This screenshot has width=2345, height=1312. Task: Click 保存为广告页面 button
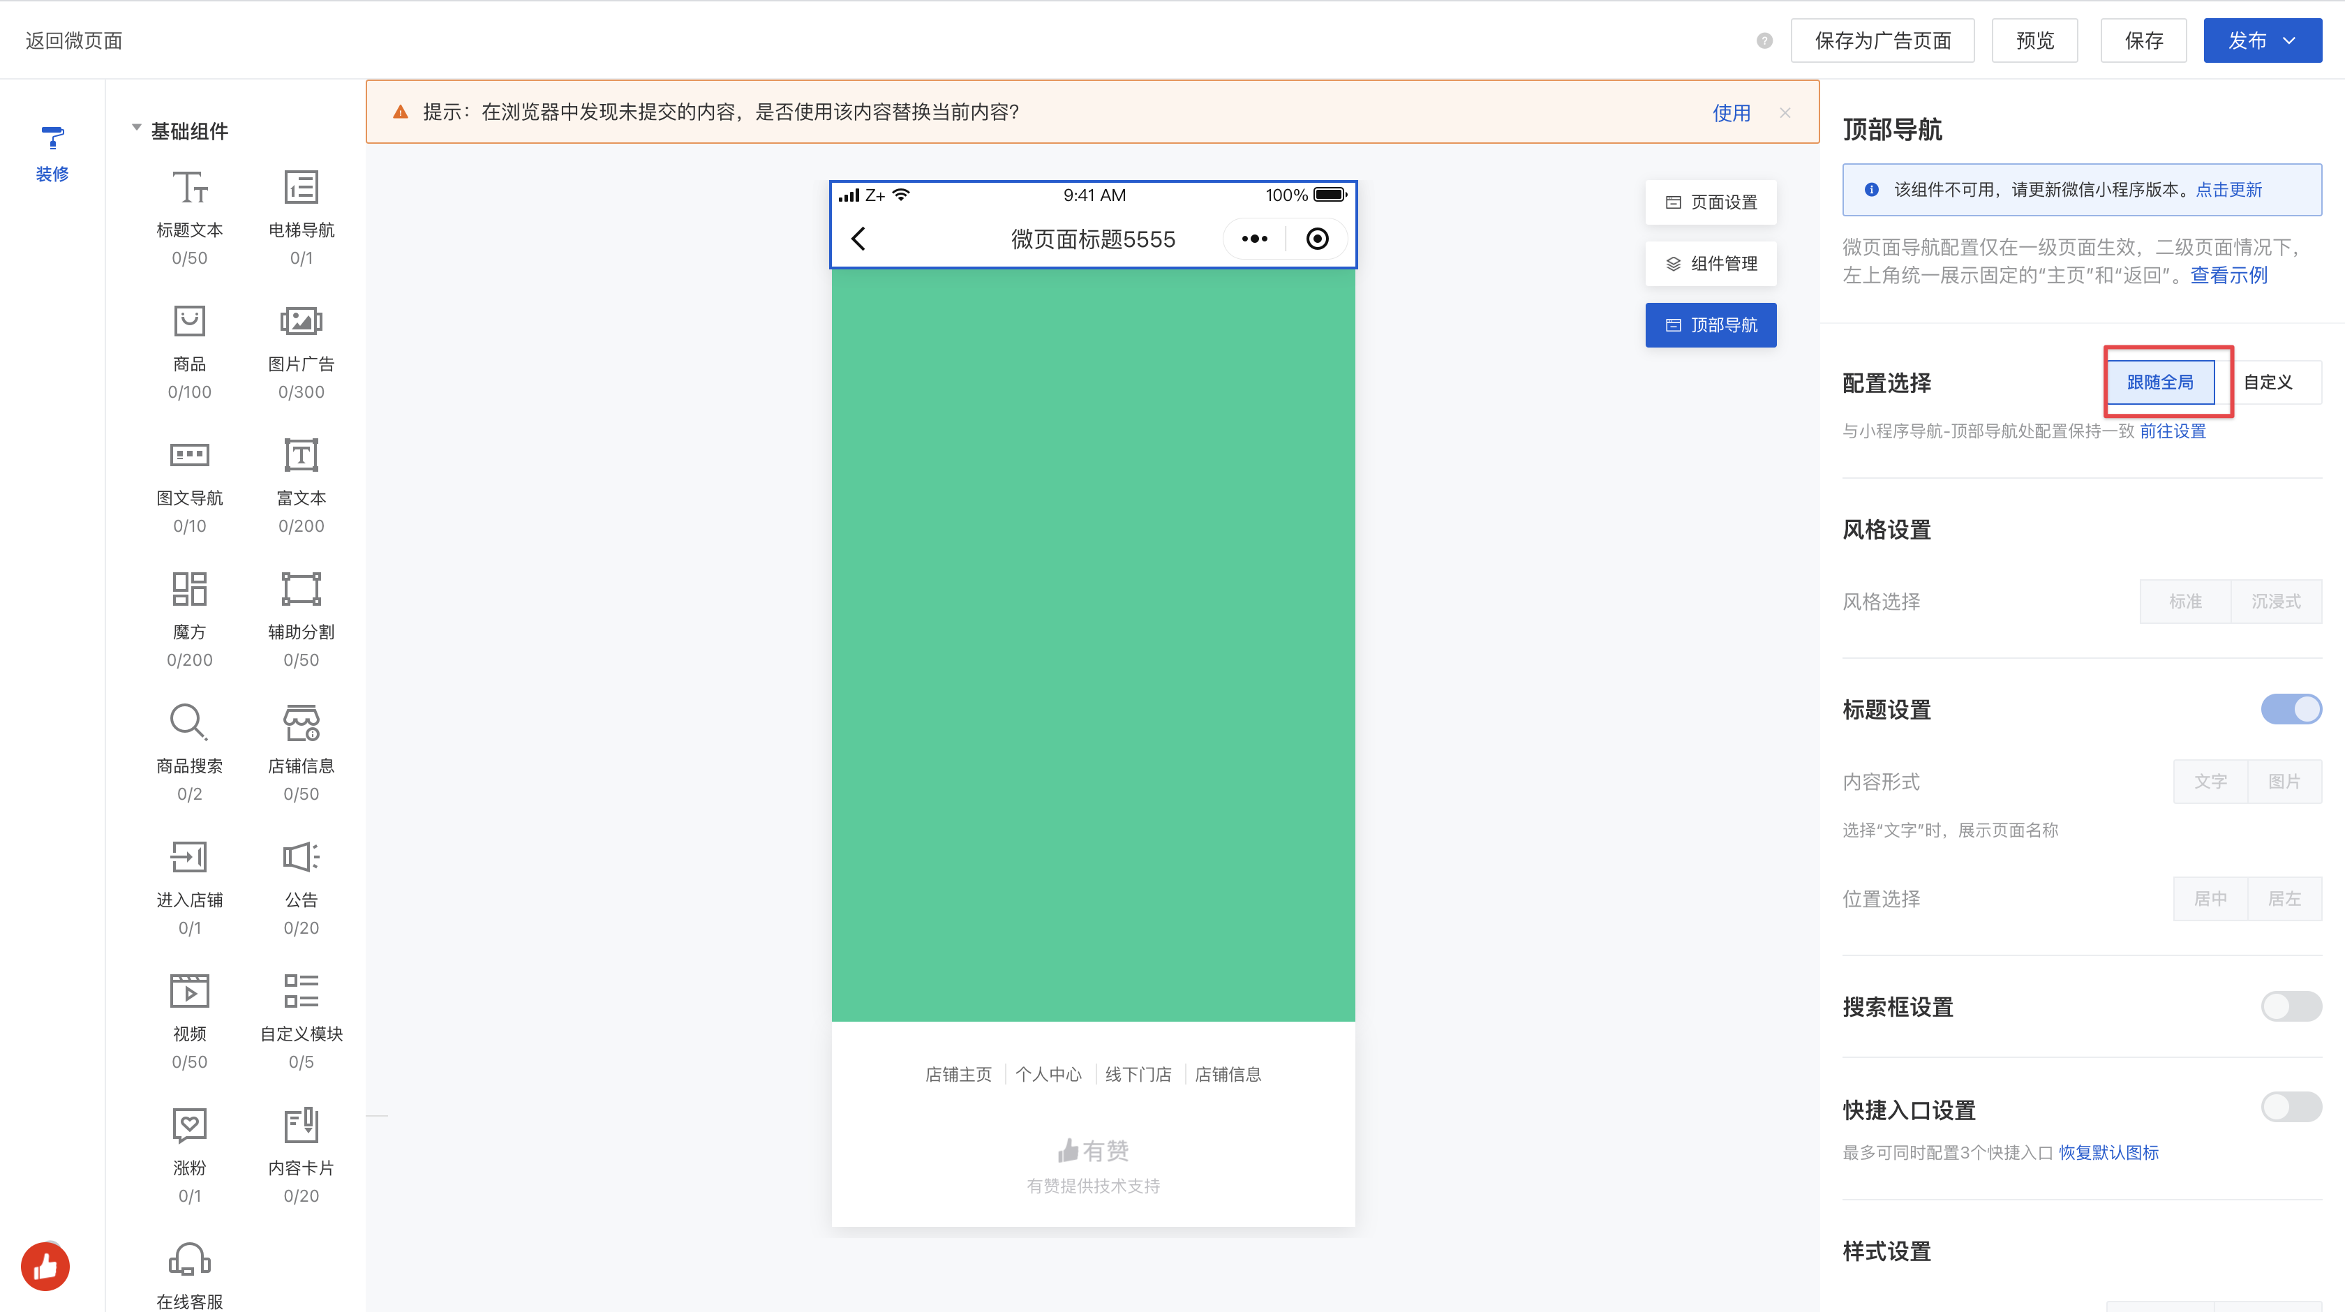pyautogui.click(x=1882, y=41)
